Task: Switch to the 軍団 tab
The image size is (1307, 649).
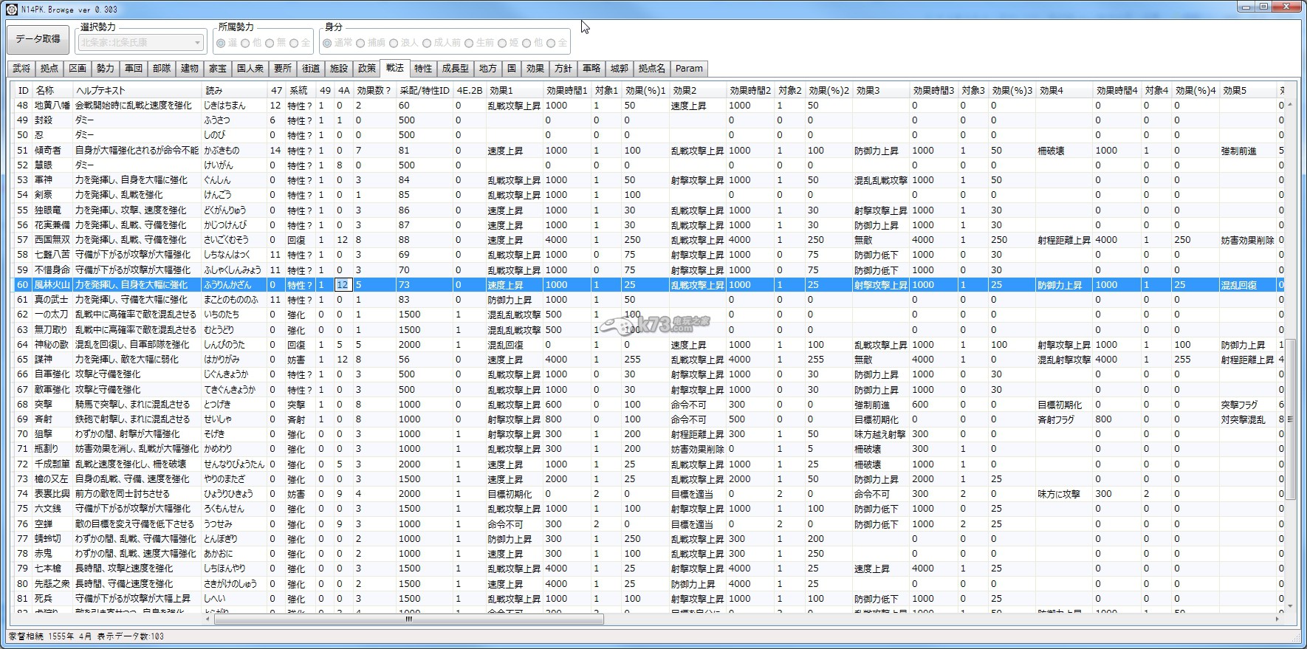Action: (x=134, y=69)
